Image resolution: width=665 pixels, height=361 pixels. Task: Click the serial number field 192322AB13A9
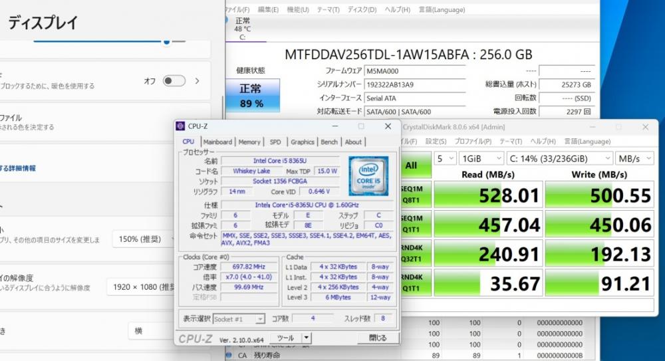coord(415,84)
